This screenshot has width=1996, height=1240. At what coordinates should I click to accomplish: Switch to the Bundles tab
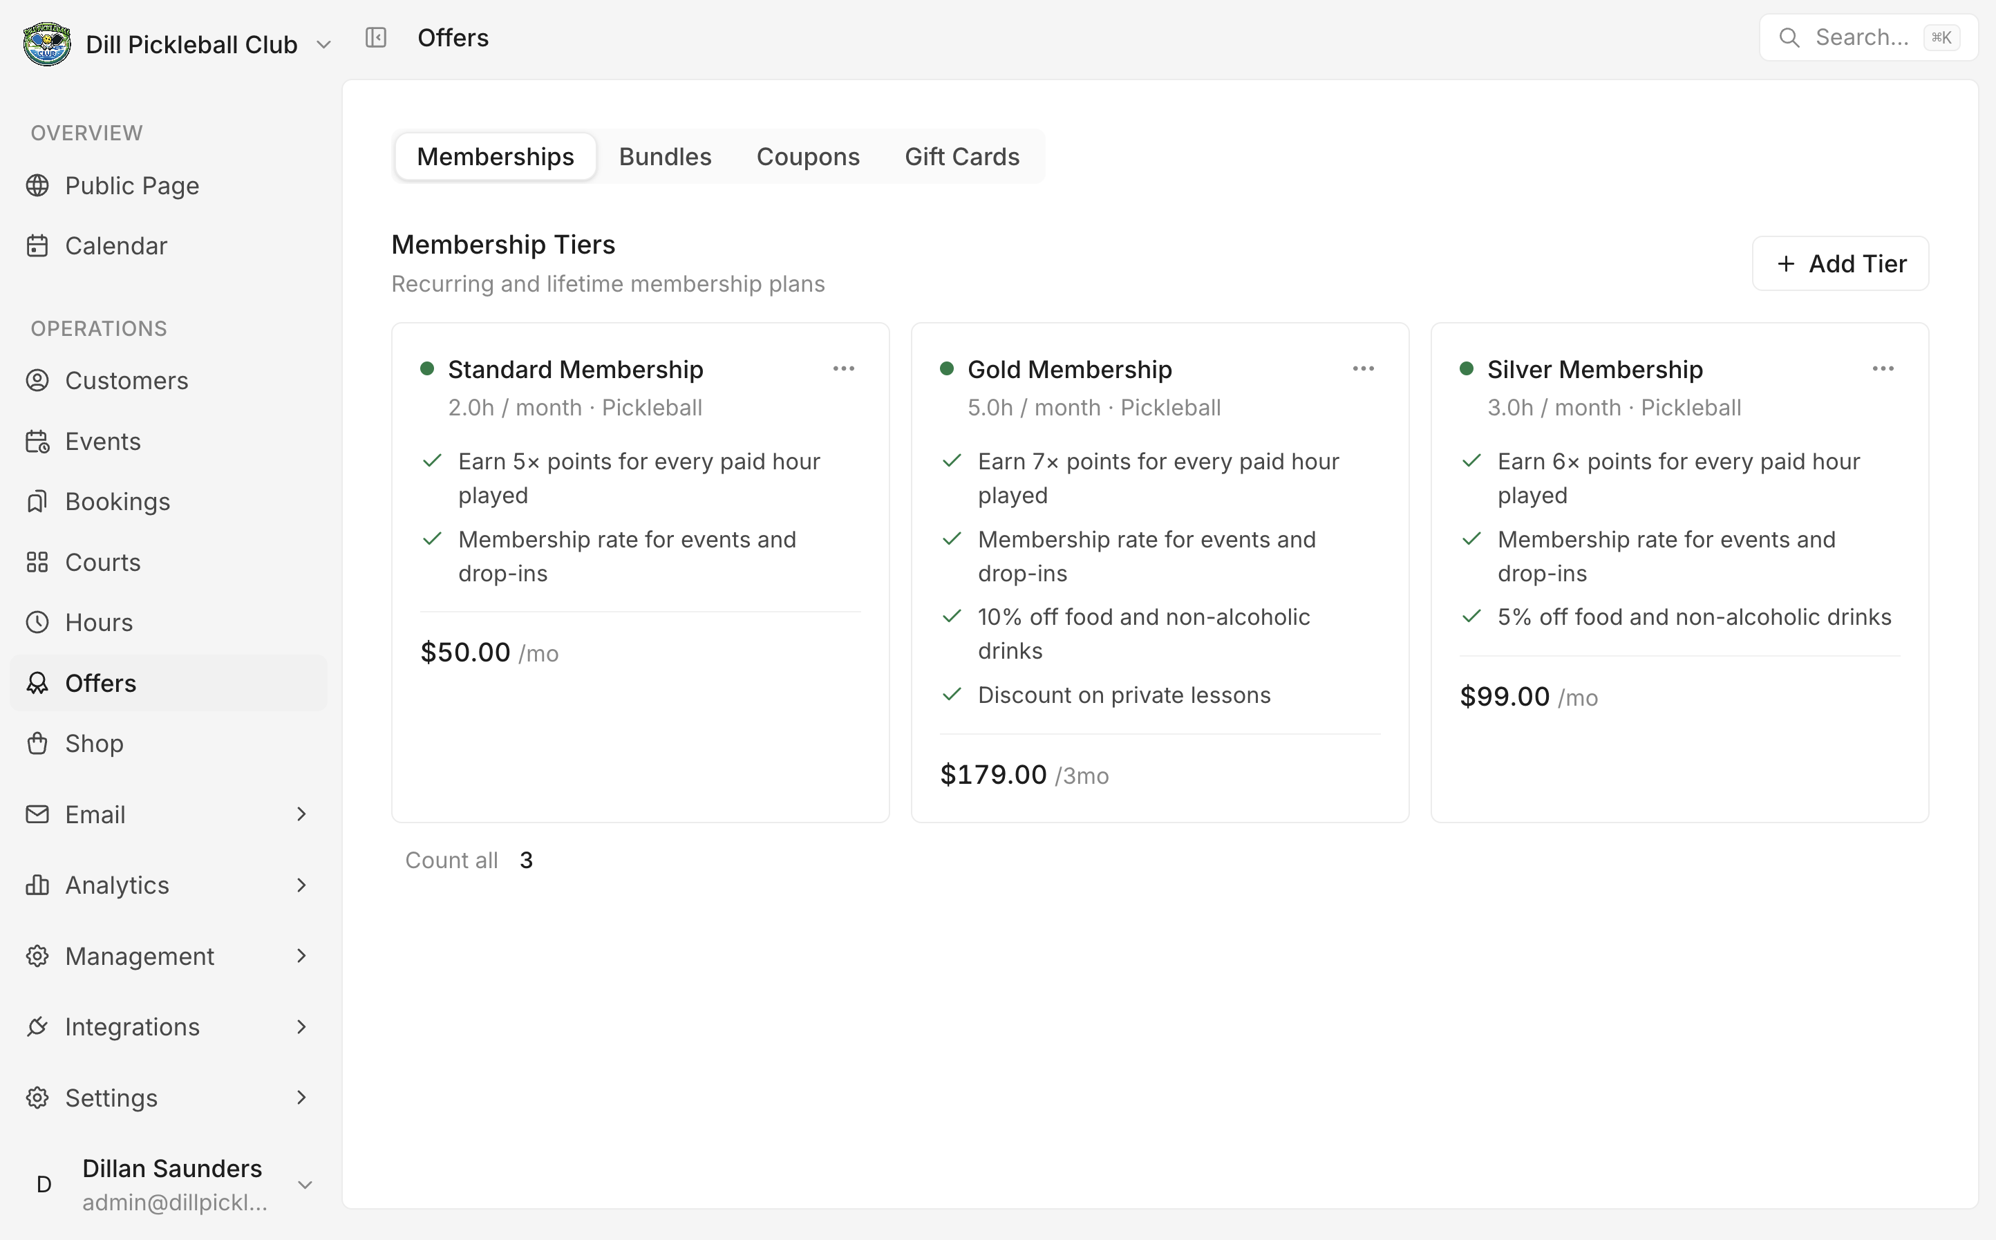click(x=665, y=157)
